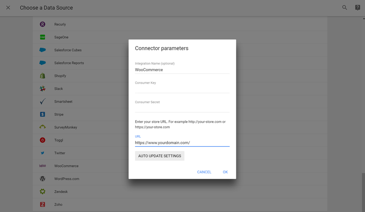Close the Choose a Data Source page

(8, 8)
